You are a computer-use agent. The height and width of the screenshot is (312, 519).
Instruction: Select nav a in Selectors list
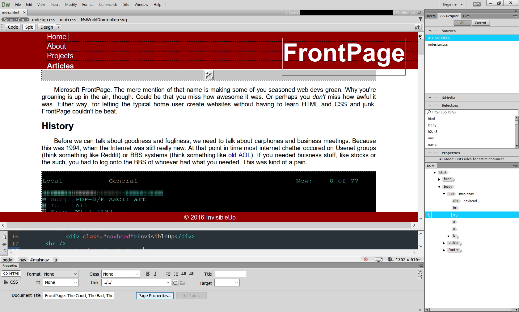click(x=432, y=145)
